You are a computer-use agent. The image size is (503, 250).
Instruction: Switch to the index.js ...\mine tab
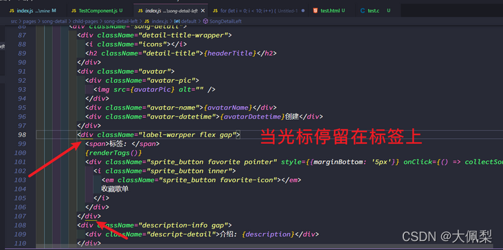click(x=32, y=10)
